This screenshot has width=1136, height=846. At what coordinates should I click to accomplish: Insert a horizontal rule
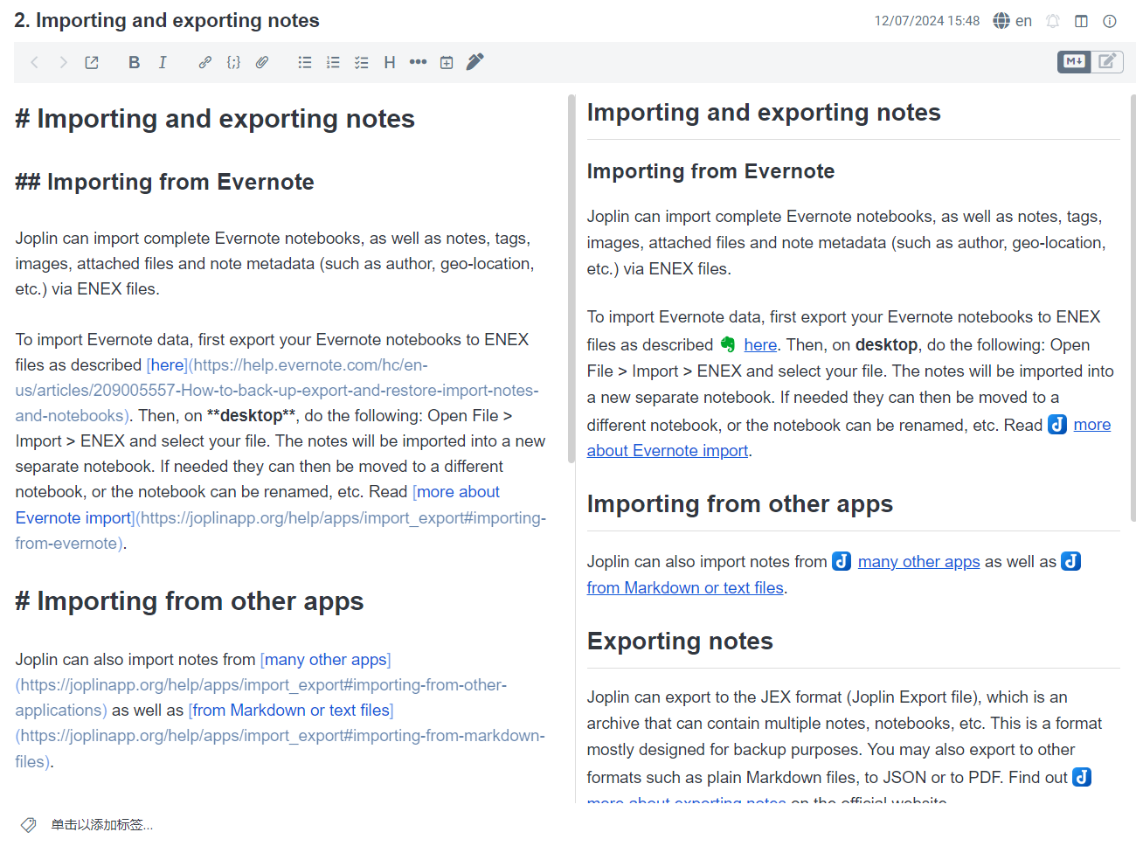(x=419, y=62)
